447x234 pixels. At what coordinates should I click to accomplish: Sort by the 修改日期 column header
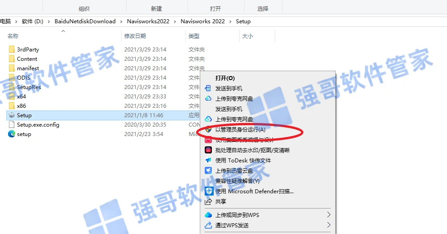(x=135, y=36)
